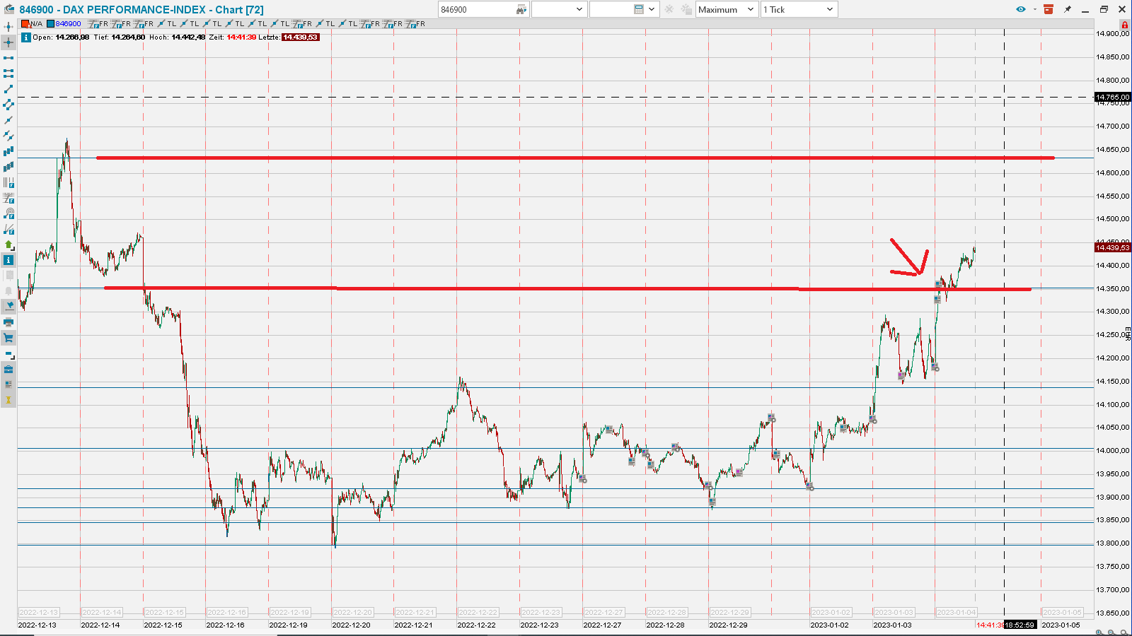Select the trendline drawing tool

click(8, 89)
